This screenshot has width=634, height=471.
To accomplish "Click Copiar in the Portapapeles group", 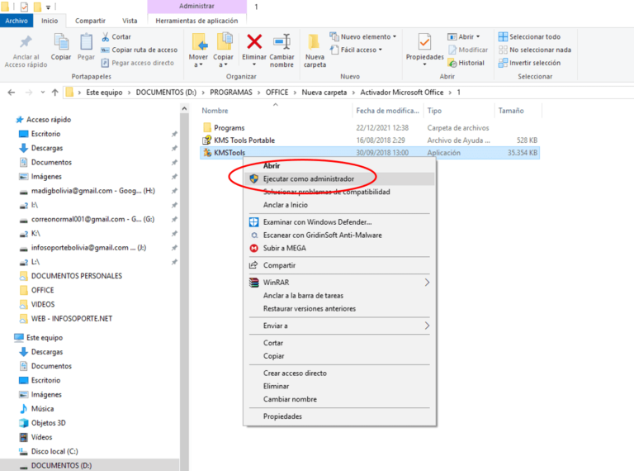I will click(x=61, y=47).
